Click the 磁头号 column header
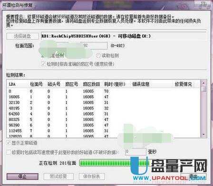The height and width of the screenshot is (186, 213). [x=55, y=84]
